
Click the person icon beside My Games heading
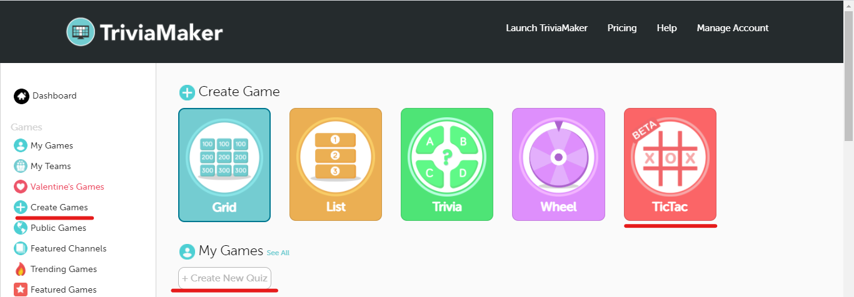187,252
